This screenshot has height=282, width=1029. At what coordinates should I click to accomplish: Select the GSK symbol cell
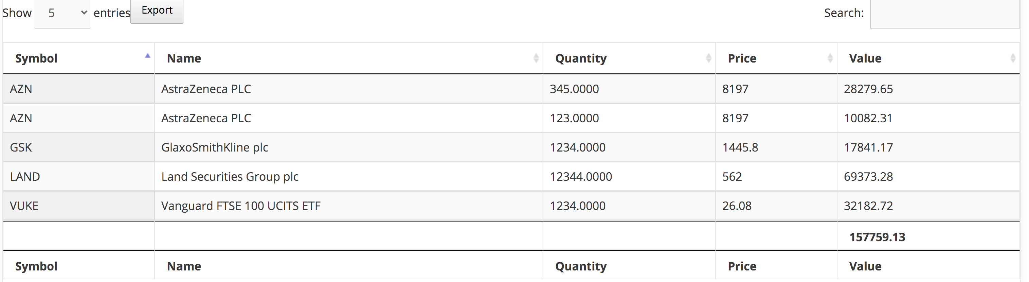pos(21,147)
